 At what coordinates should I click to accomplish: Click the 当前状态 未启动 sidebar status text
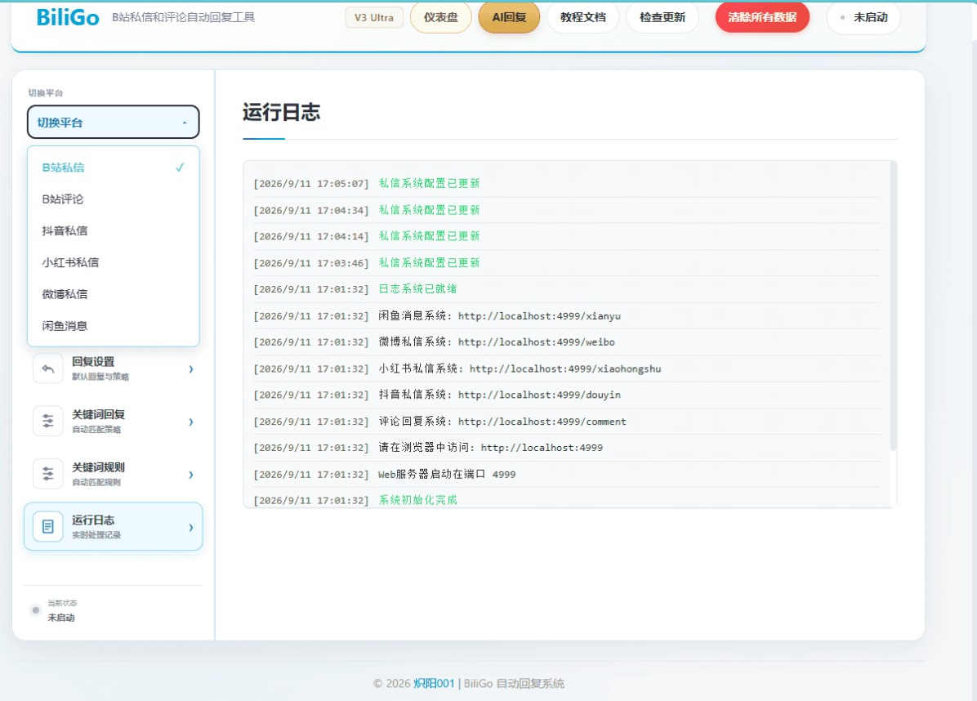coord(62,610)
